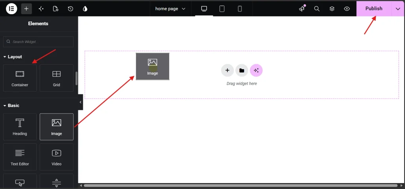Switch to mobile preview mode
Image resolution: width=405 pixels, height=189 pixels.
(x=240, y=9)
